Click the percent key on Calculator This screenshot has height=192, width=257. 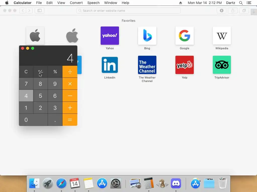(x=55, y=72)
